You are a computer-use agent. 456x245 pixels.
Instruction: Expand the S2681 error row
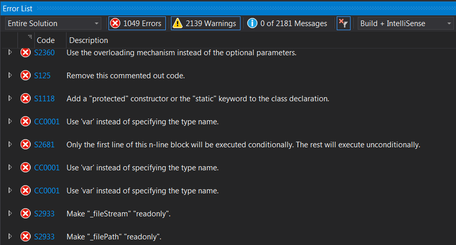coord(10,145)
